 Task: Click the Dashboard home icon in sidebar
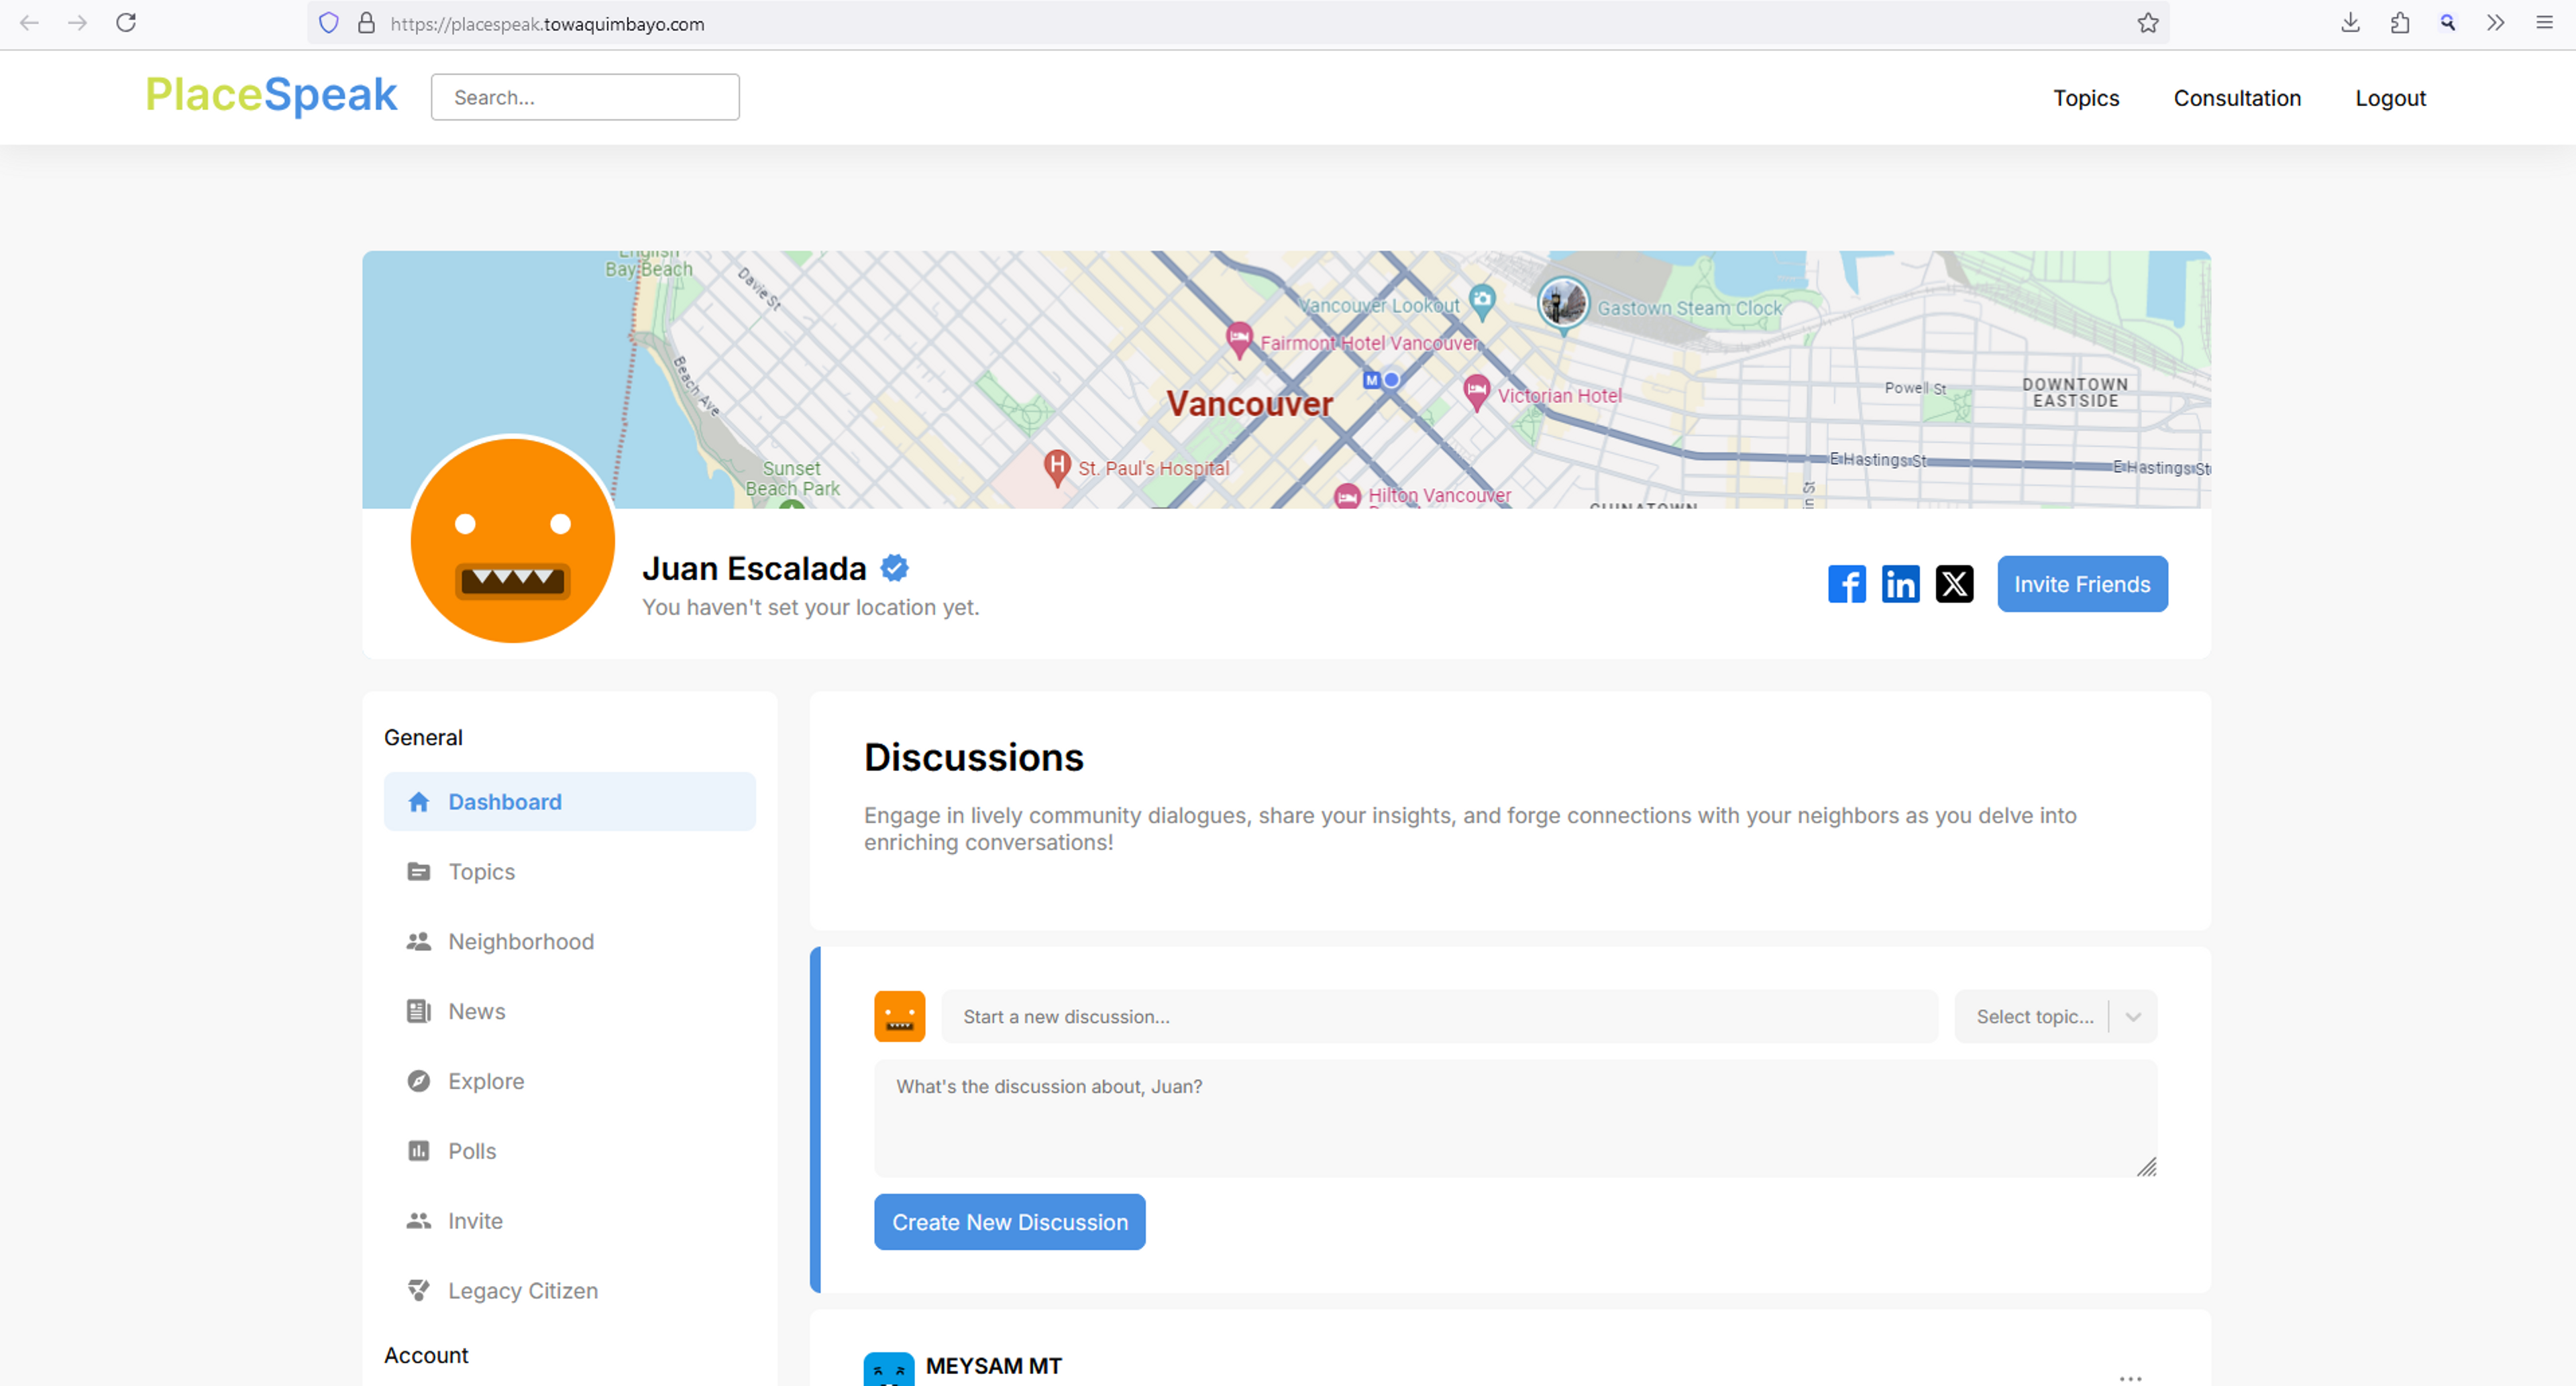click(x=419, y=801)
